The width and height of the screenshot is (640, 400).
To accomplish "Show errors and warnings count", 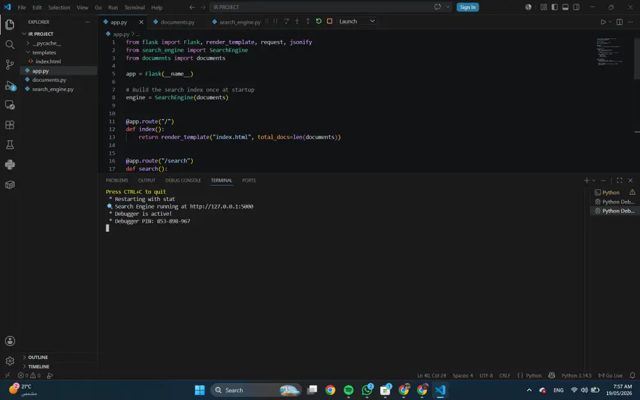I will click(29, 376).
